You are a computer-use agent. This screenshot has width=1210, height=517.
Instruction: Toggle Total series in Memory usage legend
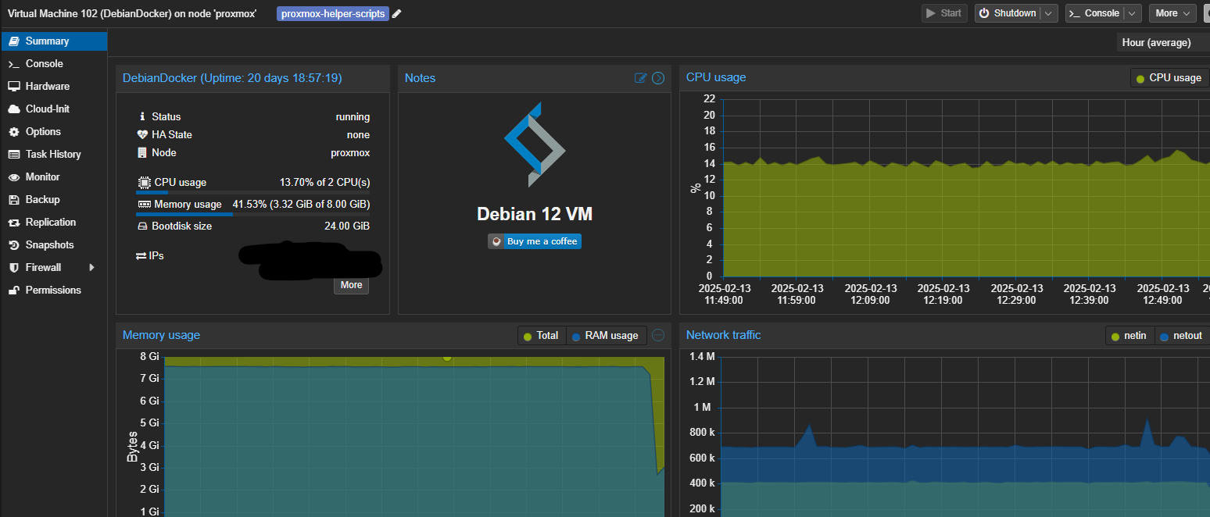pos(541,336)
